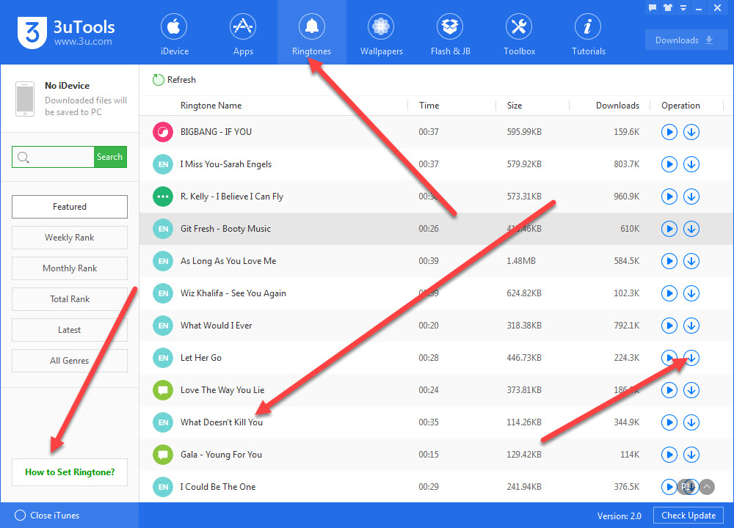Screen dimensions: 734x528
Task: Download Love The Way You Lie
Action: coord(691,391)
